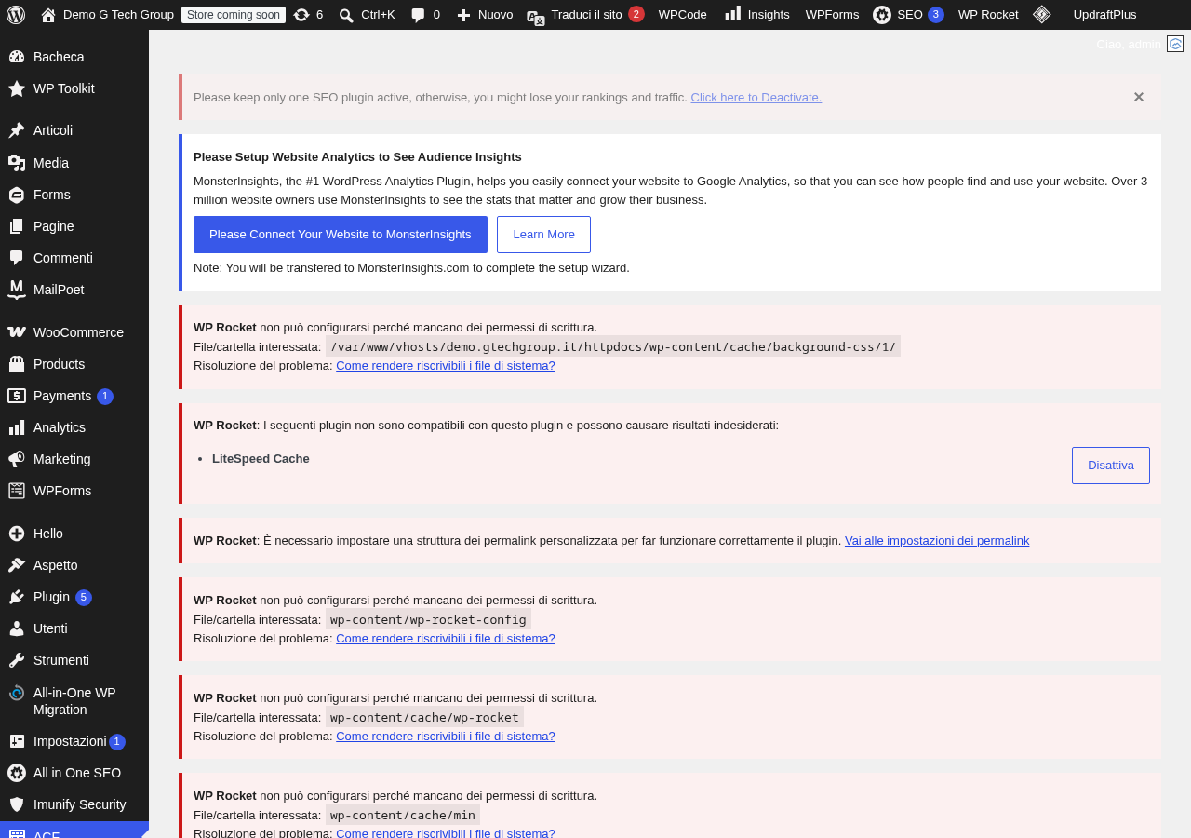The height and width of the screenshot is (838, 1191).
Task: Click the plus icon next to Nuovo
Action: [x=463, y=15]
